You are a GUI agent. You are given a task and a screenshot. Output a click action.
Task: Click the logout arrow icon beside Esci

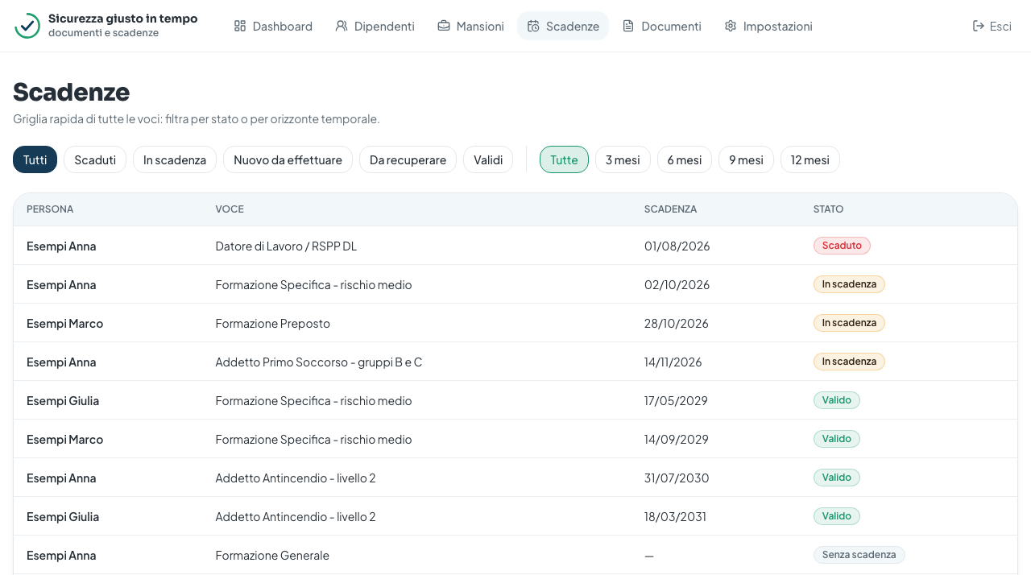click(979, 26)
